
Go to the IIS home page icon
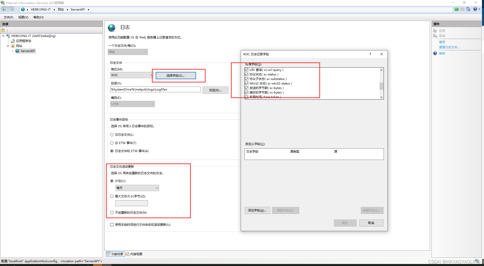click(468, 9)
